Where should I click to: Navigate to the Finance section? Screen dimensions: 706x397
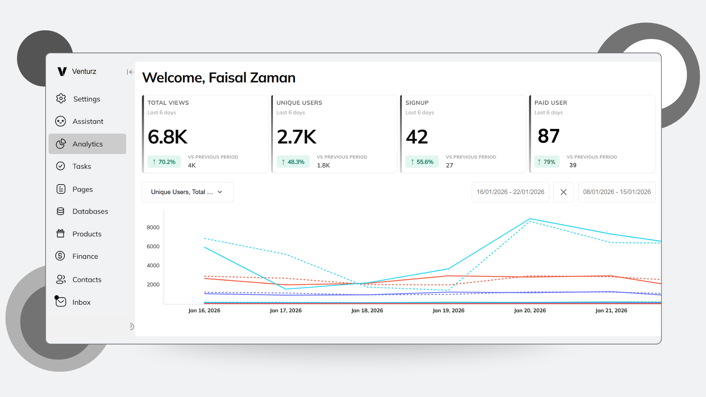point(85,256)
